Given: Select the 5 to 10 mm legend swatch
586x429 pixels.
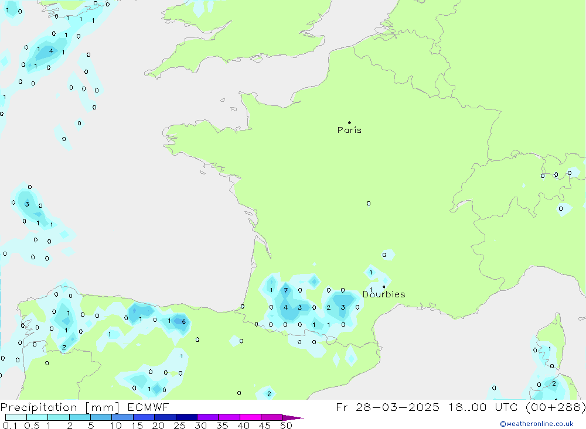Looking at the screenshot, I should tap(101, 417).
